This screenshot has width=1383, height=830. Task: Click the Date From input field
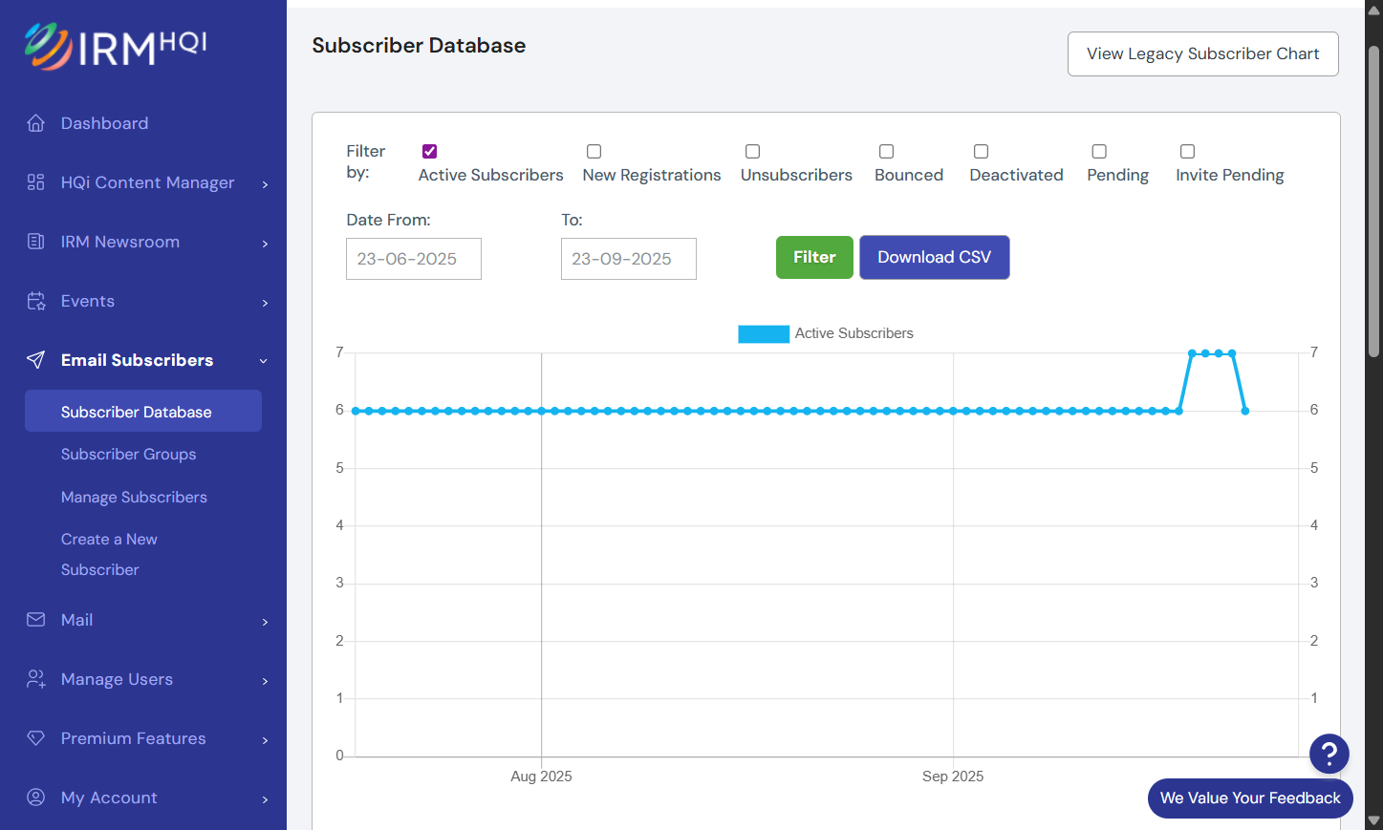(x=414, y=259)
